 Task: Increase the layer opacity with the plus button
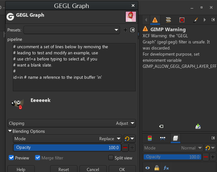pyautogui.click(x=213, y=157)
